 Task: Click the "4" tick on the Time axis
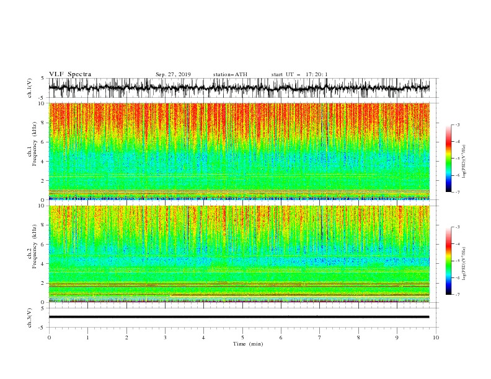click(x=203, y=338)
